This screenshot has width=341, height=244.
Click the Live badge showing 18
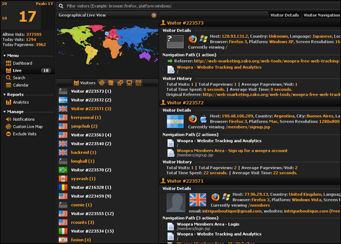tap(46, 71)
